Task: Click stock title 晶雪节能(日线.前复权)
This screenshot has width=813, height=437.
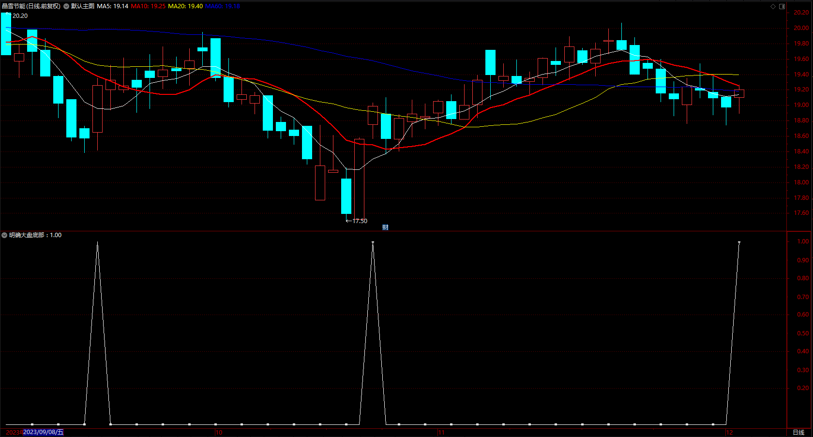Action: (31, 6)
